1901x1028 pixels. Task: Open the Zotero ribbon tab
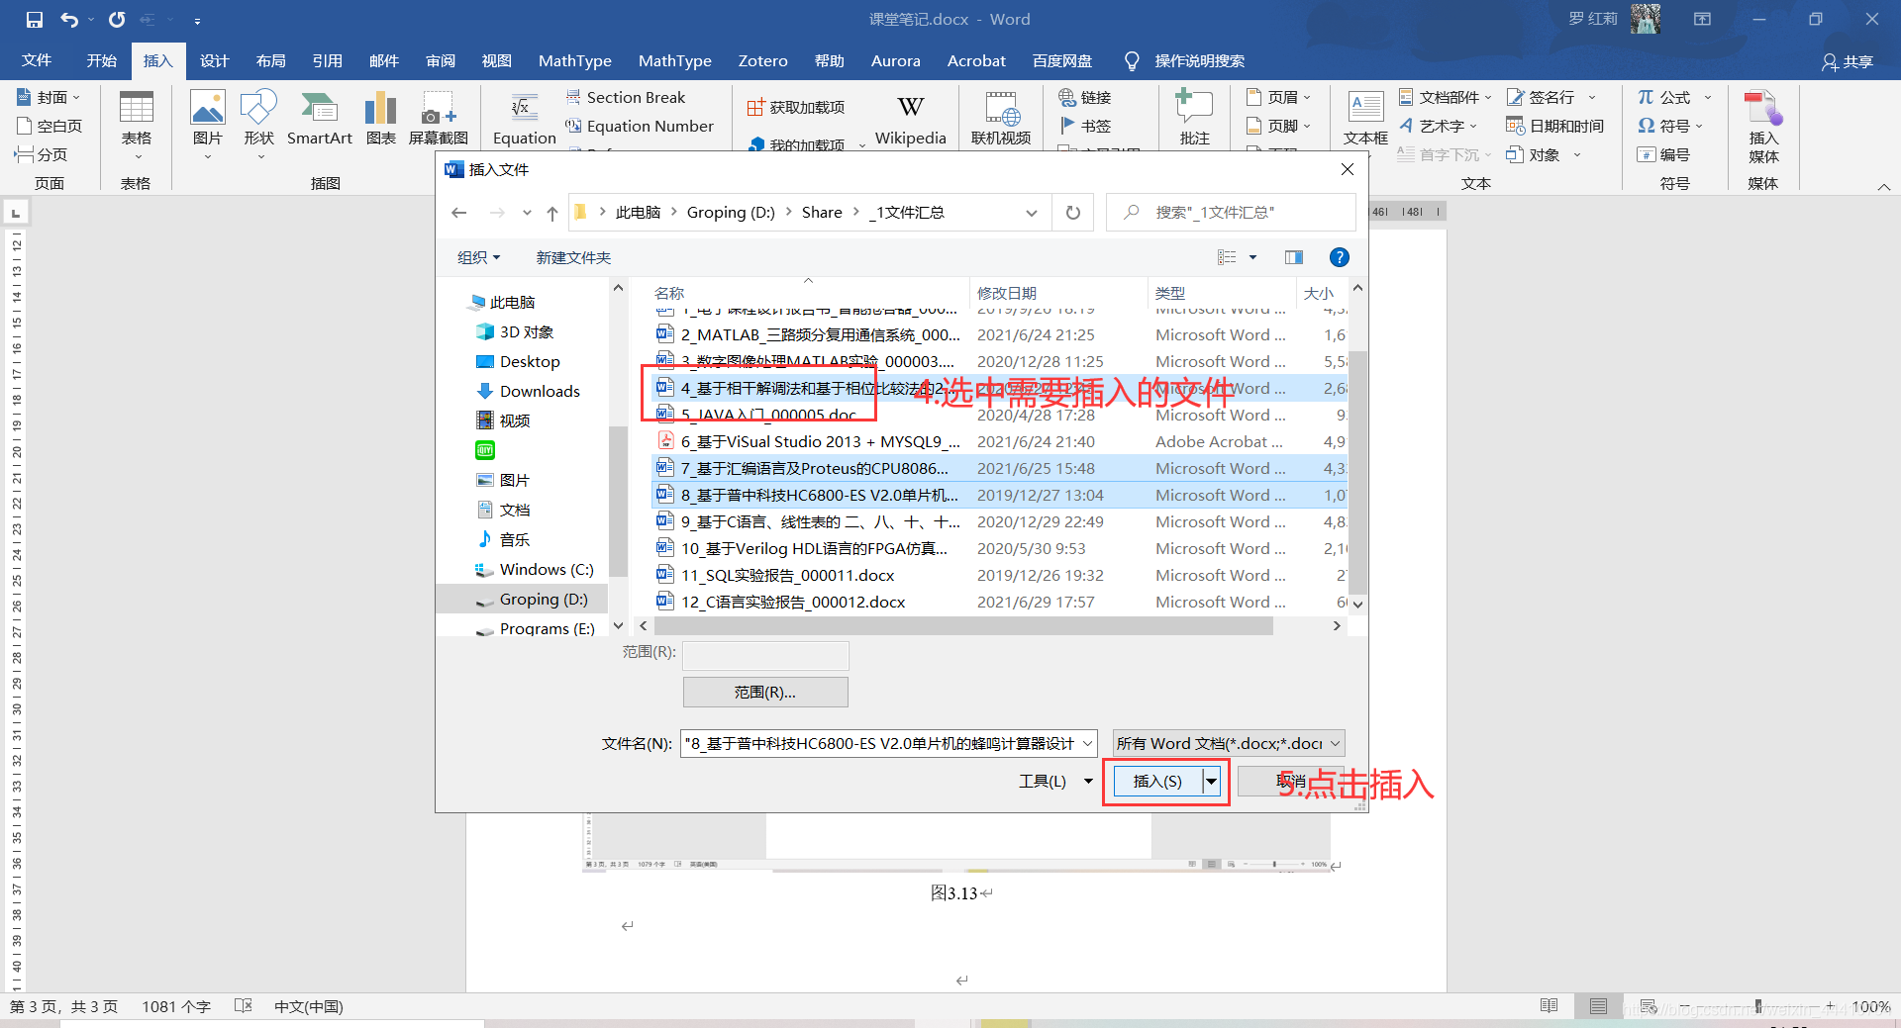[763, 60]
